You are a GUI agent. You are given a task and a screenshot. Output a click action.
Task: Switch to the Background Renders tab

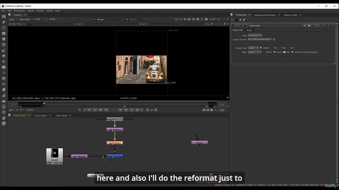(265, 15)
